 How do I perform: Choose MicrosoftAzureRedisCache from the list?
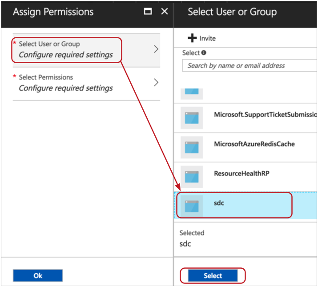[x=254, y=144]
